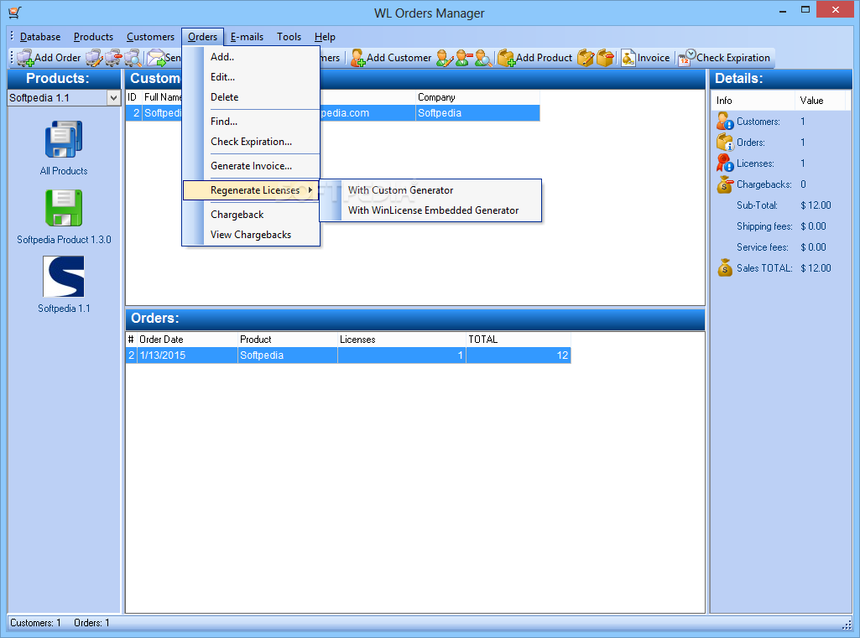Choose Find... from Orders menu
Image resolution: width=860 pixels, height=638 pixels.
tap(251, 122)
